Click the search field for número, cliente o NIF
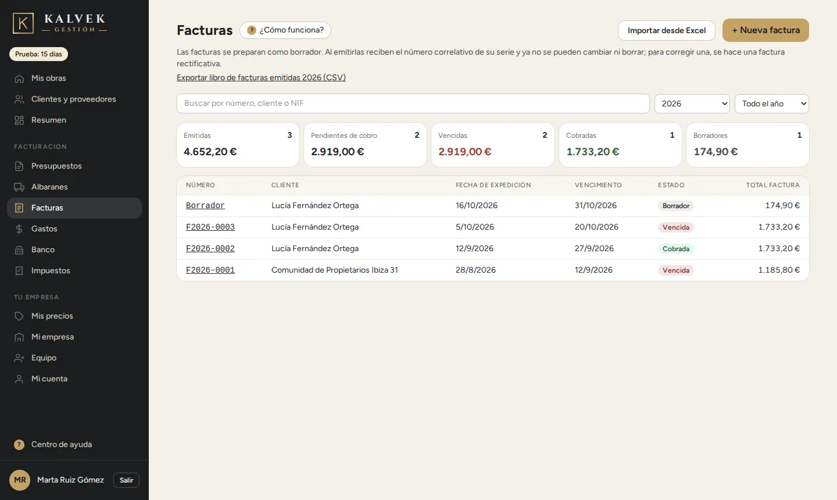 (413, 103)
